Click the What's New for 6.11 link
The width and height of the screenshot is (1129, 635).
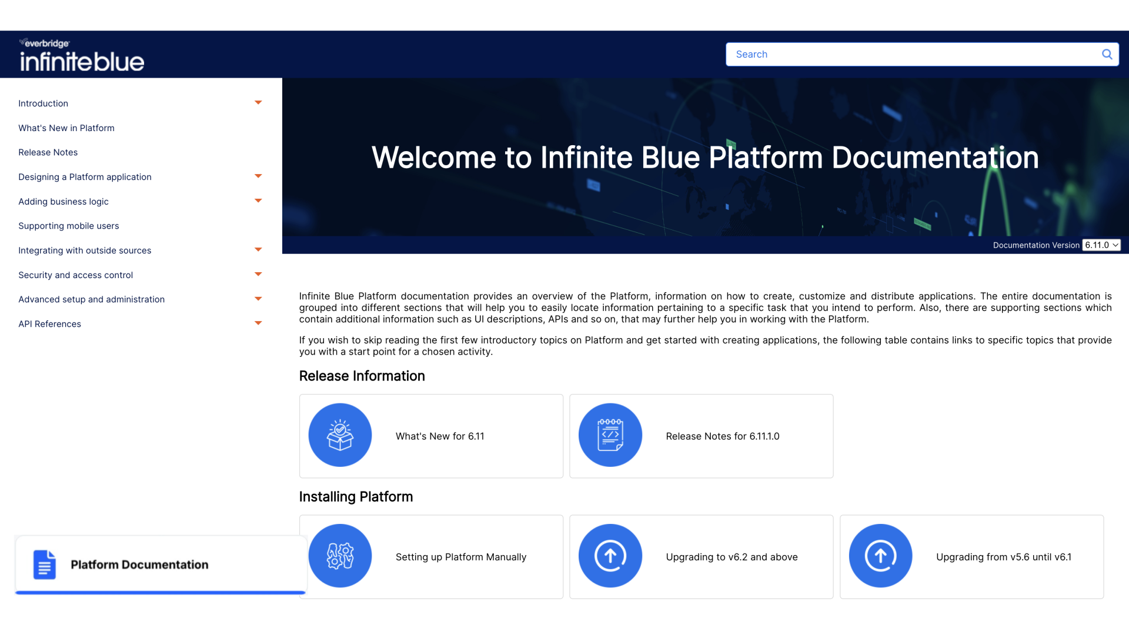440,436
